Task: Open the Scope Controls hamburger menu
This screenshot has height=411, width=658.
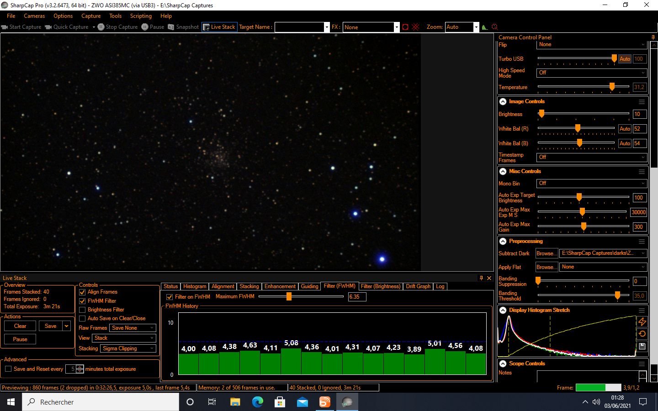Action: point(642,364)
